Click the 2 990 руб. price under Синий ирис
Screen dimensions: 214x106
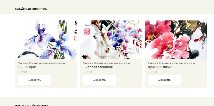[x=23, y=72]
